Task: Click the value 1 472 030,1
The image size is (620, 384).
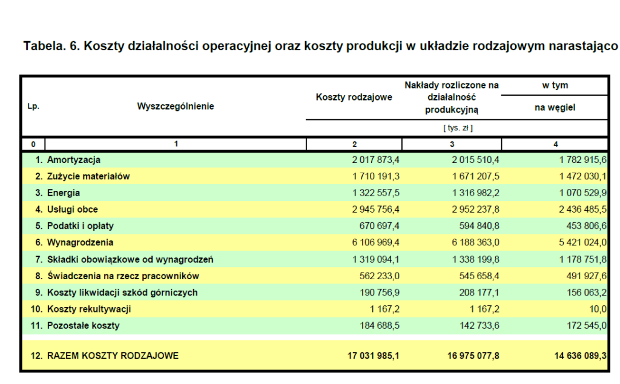Action: (583, 176)
